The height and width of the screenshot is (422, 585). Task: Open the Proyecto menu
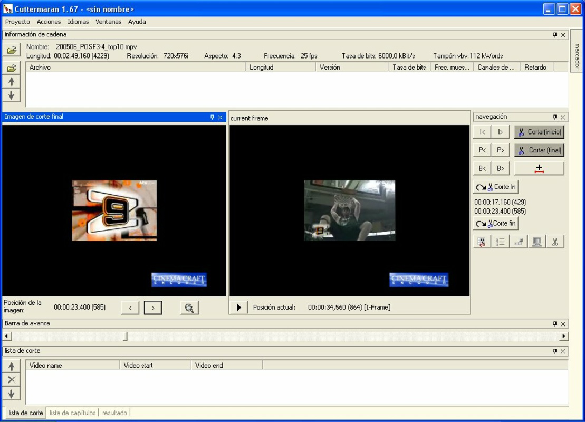click(17, 22)
